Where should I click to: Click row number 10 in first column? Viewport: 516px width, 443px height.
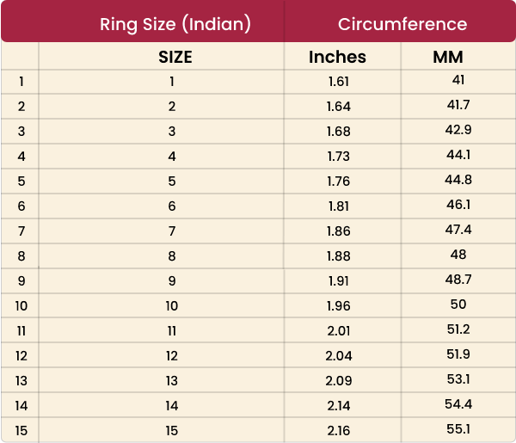click(21, 306)
